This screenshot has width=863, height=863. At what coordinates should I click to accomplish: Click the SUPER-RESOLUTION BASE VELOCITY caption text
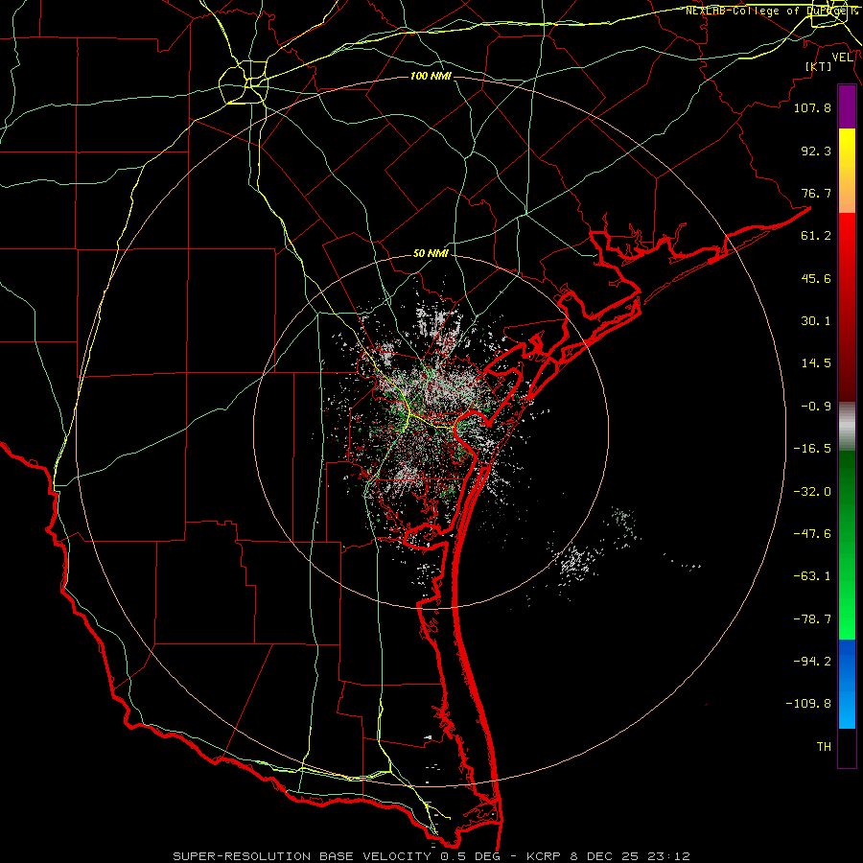pyautogui.click(x=304, y=856)
